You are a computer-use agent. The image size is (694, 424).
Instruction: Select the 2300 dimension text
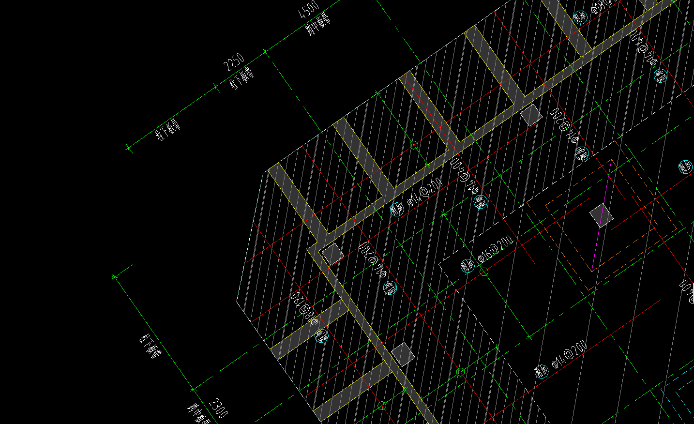[218, 409]
